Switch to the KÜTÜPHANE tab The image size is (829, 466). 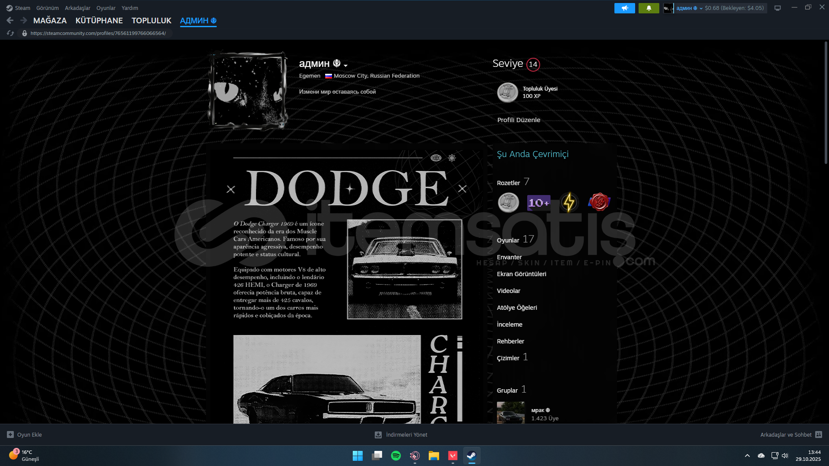(99, 21)
